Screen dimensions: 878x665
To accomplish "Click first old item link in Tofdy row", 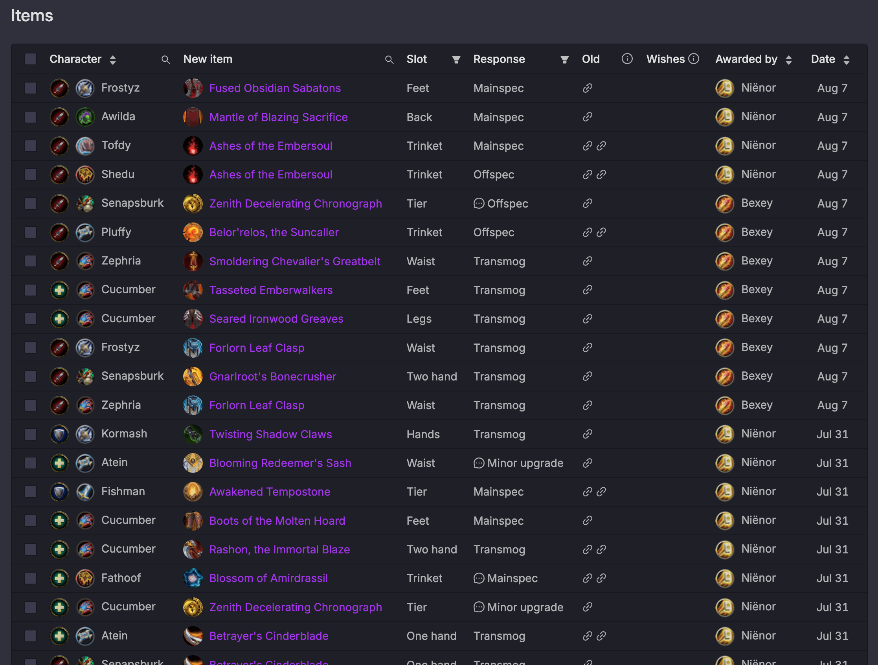I will [588, 146].
